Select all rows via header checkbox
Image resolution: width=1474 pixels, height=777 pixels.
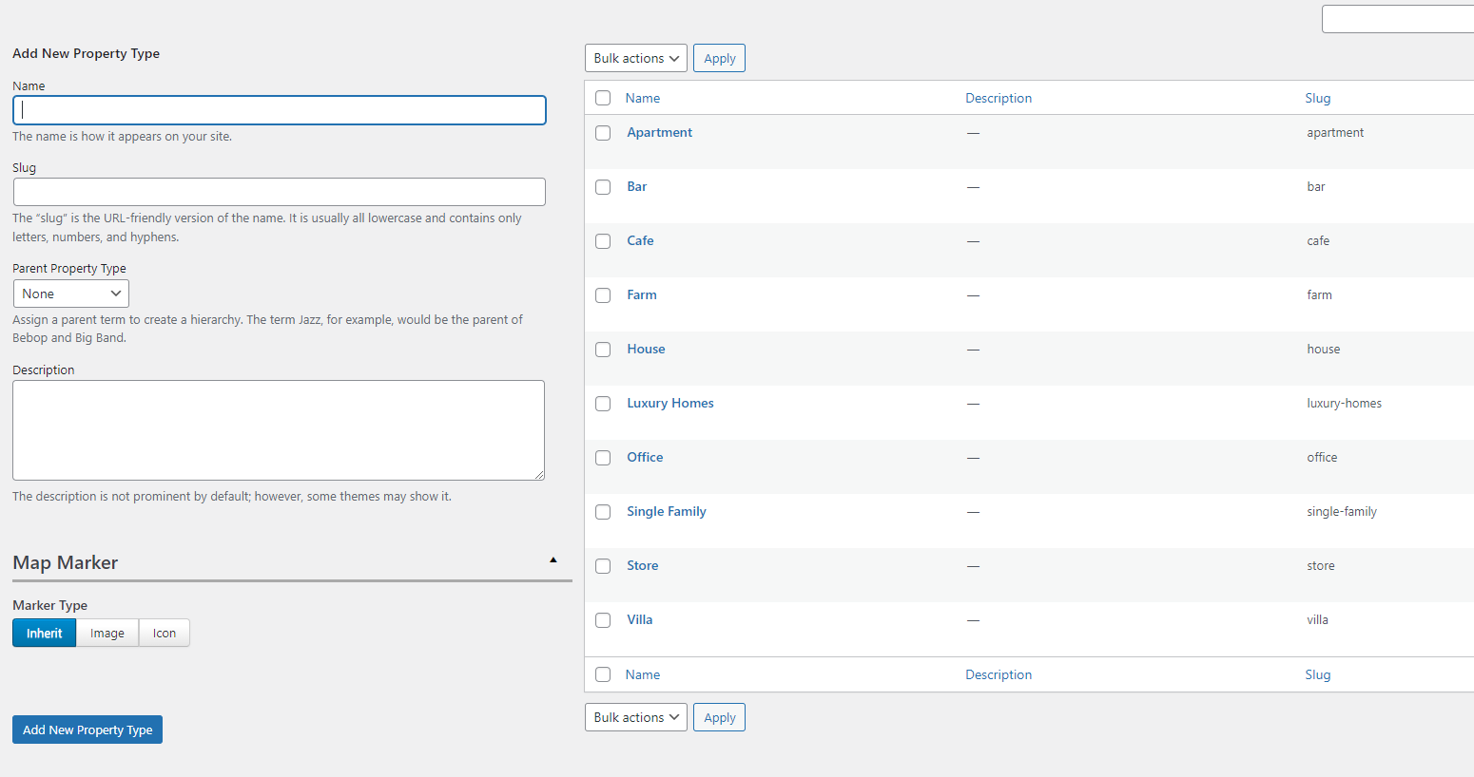[603, 98]
